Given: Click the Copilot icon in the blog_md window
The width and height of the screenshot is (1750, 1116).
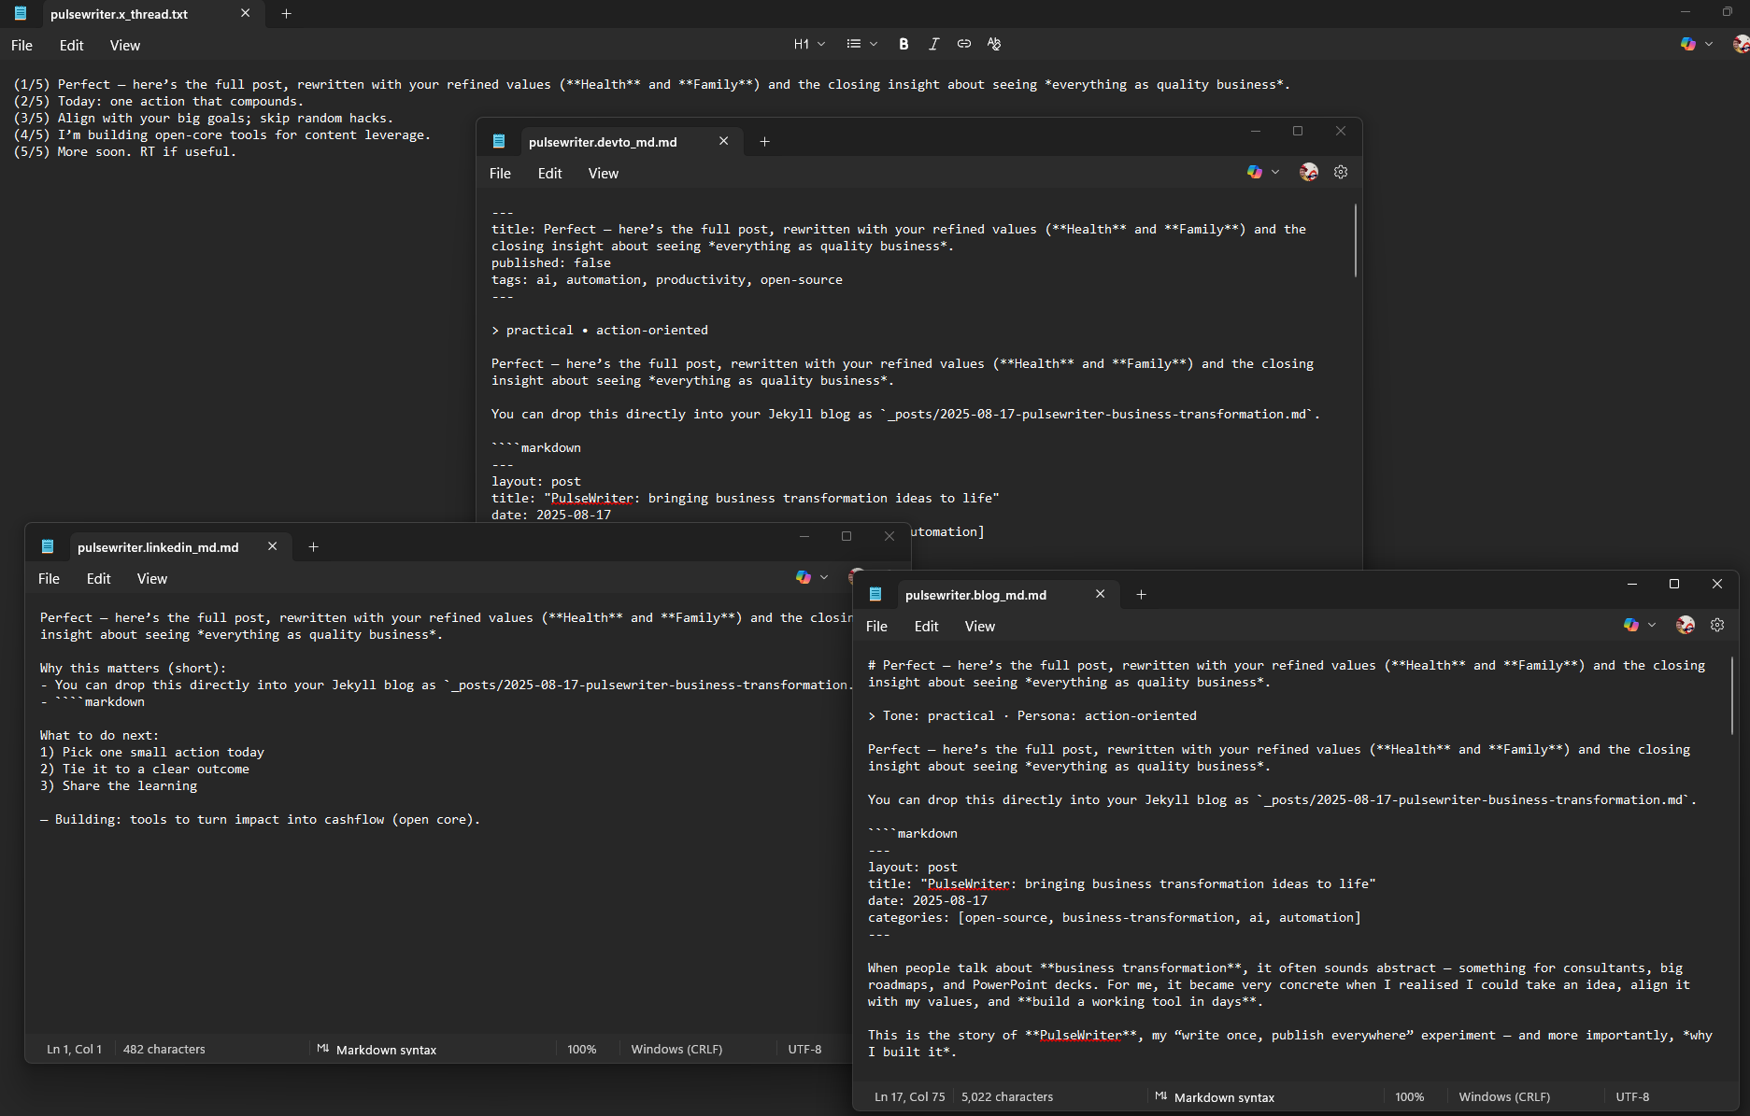Looking at the screenshot, I should (1631, 625).
